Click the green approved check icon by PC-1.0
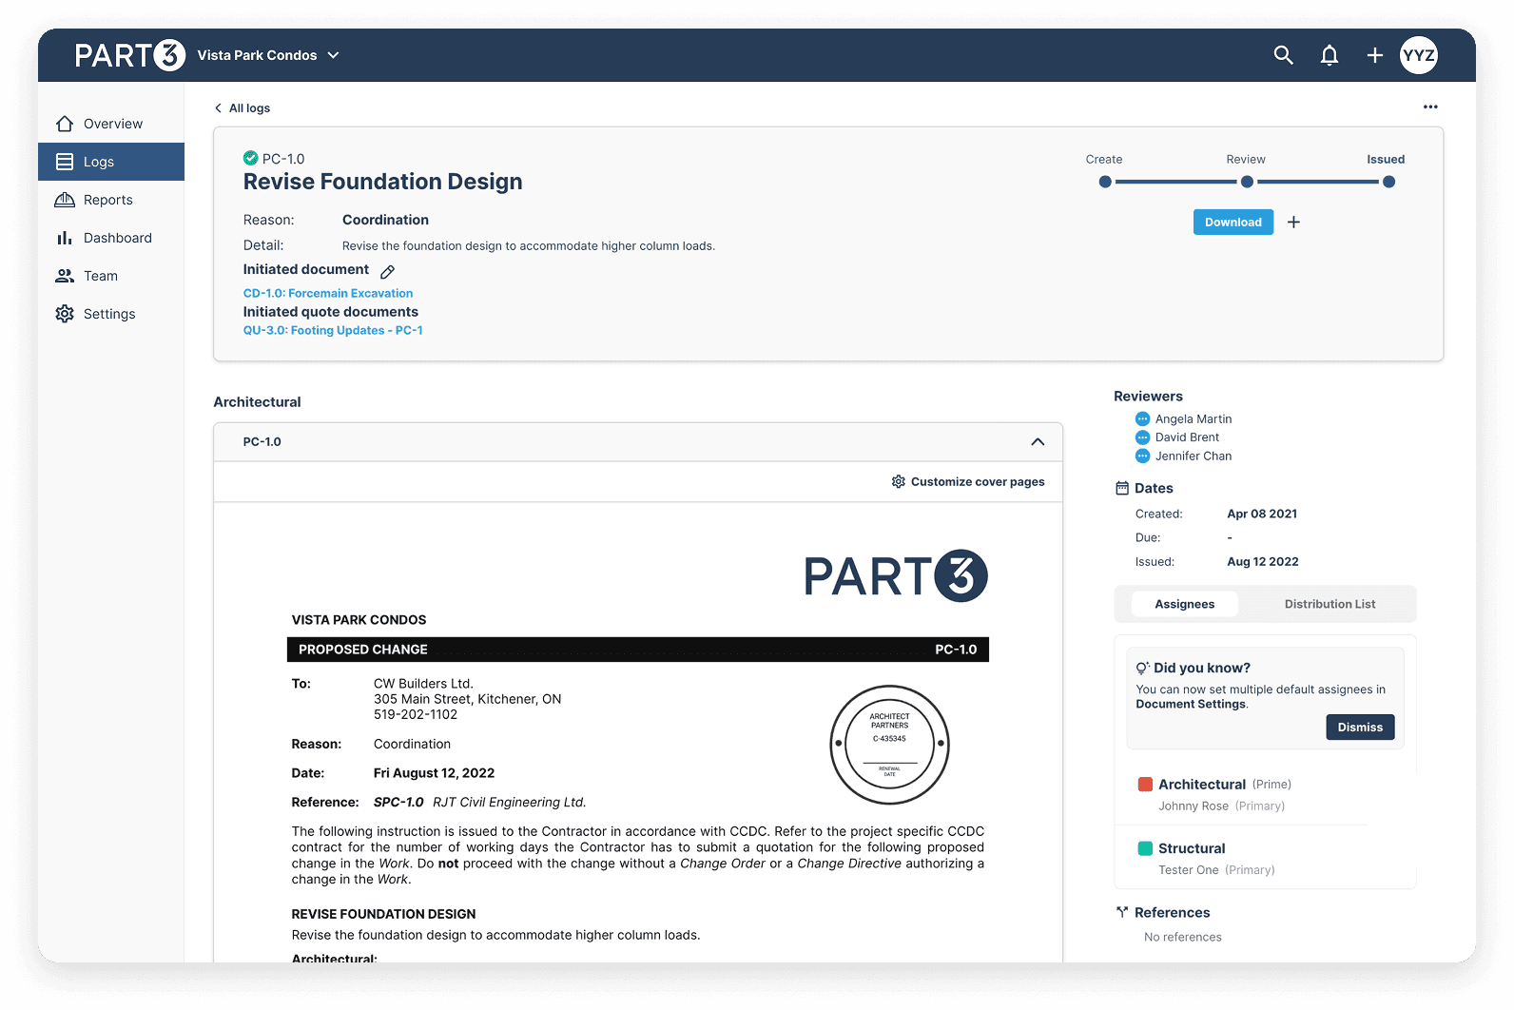This screenshot has height=1010, width=1514. (250, 158)
